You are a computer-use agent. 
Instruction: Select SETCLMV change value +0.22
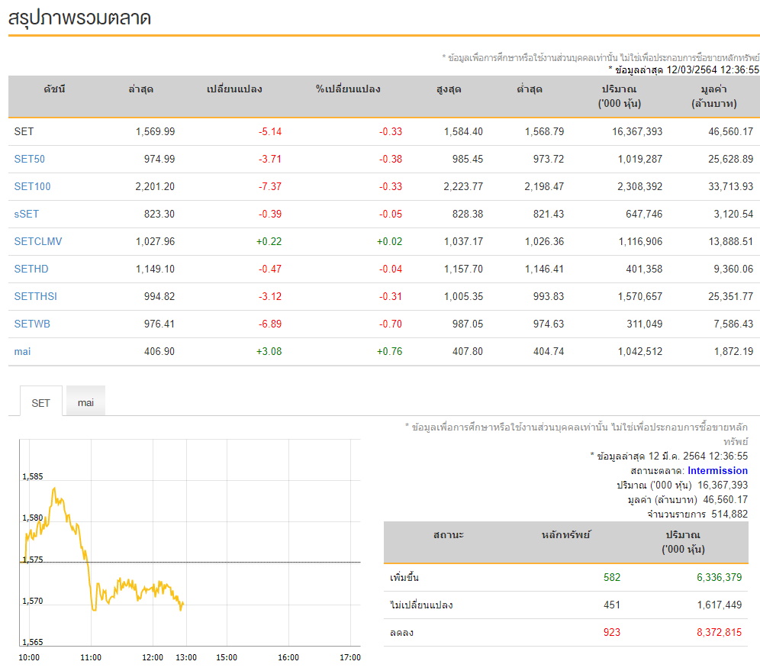pyautogui.click(x=269, y=241)
